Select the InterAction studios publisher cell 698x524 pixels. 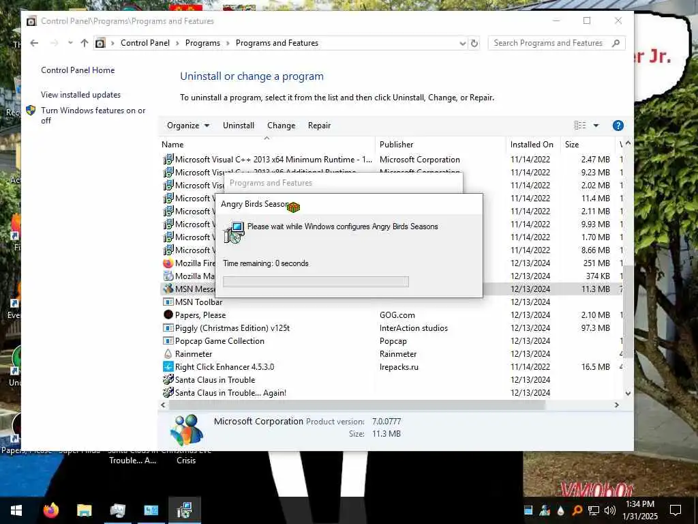point(414,328)
